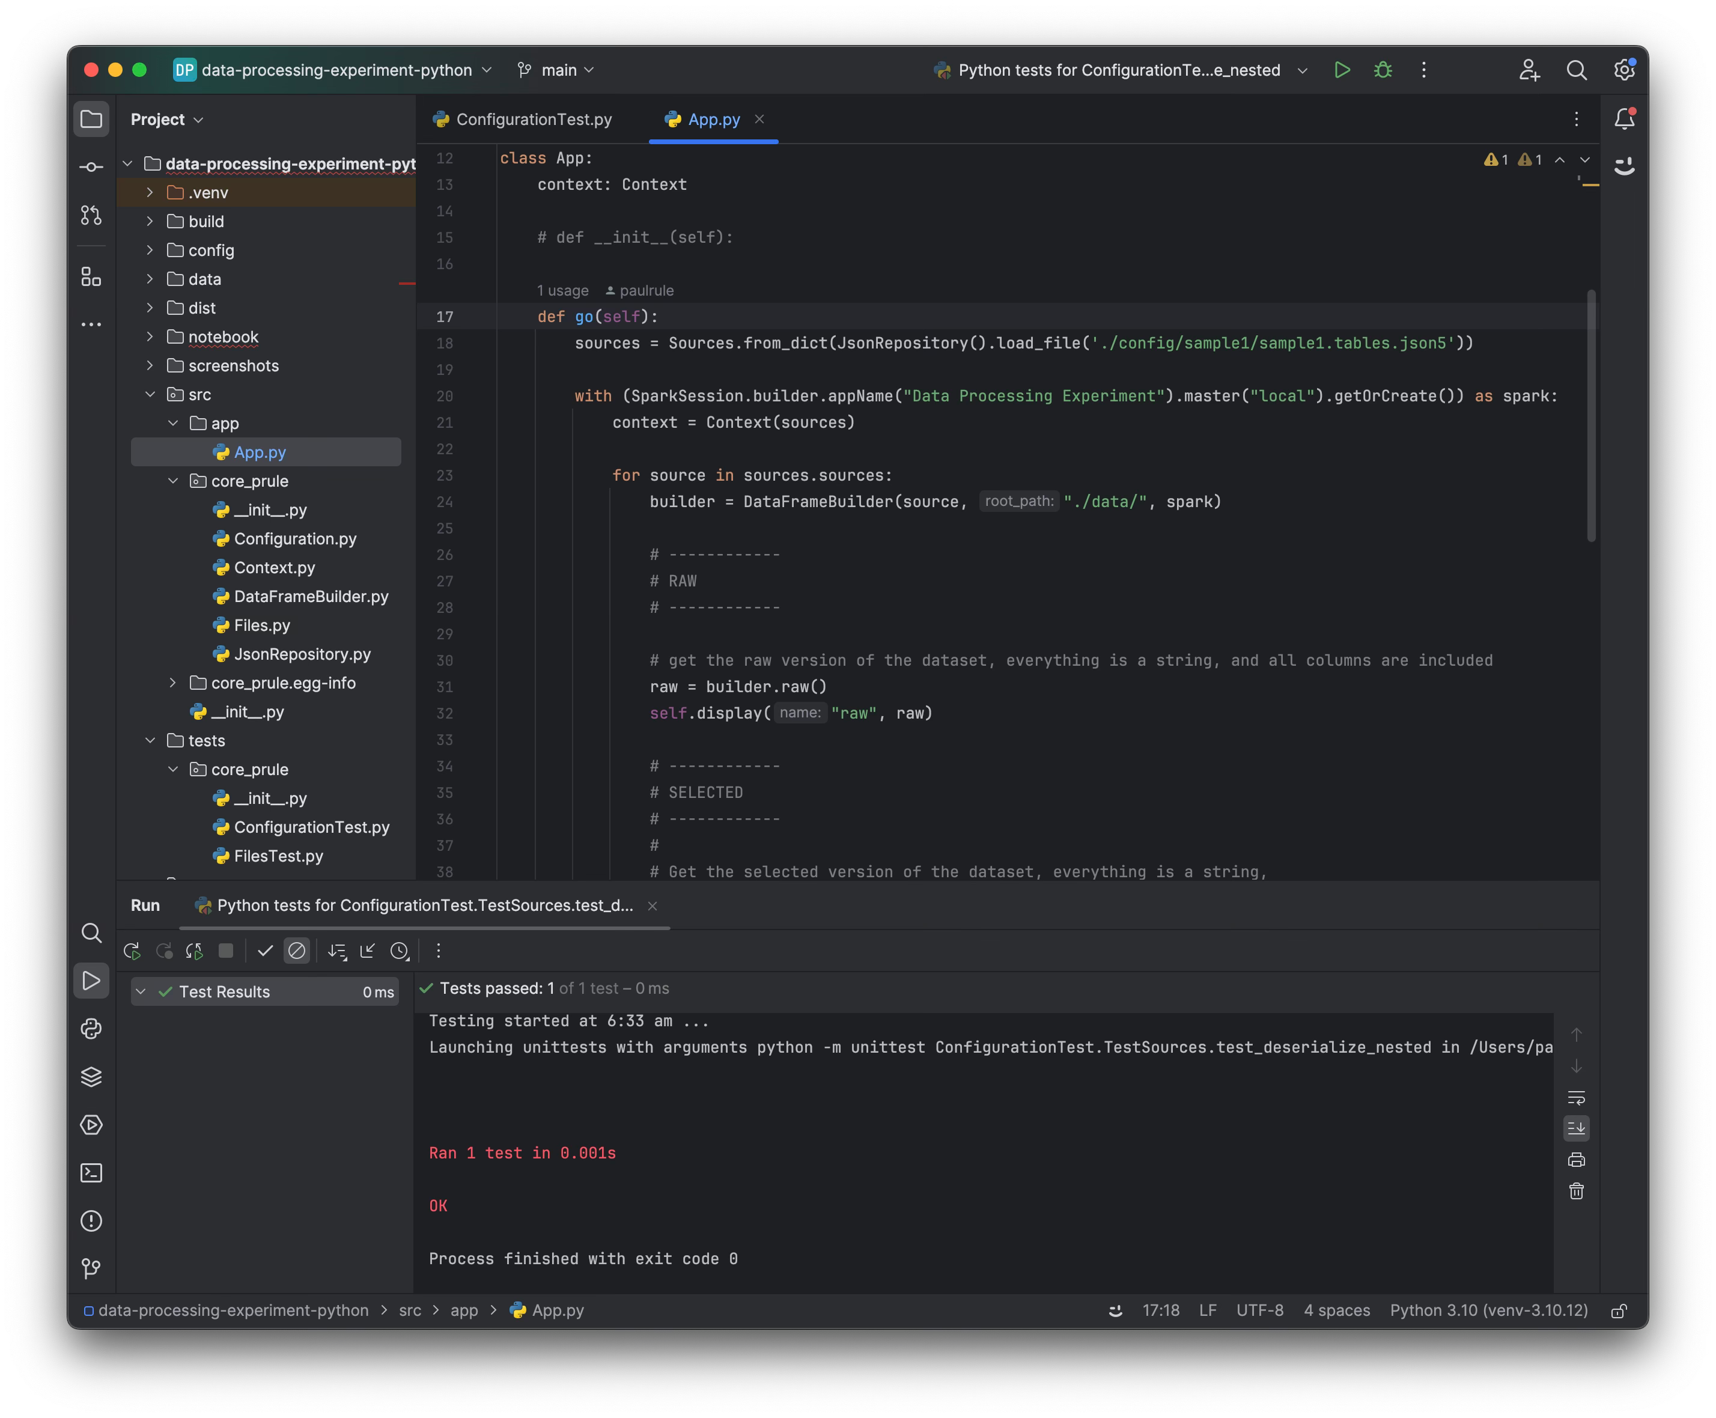Image resolution: width=1716 pixels, height=1418 pixels.
Task: Expand the config folder
Action: [150, 250]
